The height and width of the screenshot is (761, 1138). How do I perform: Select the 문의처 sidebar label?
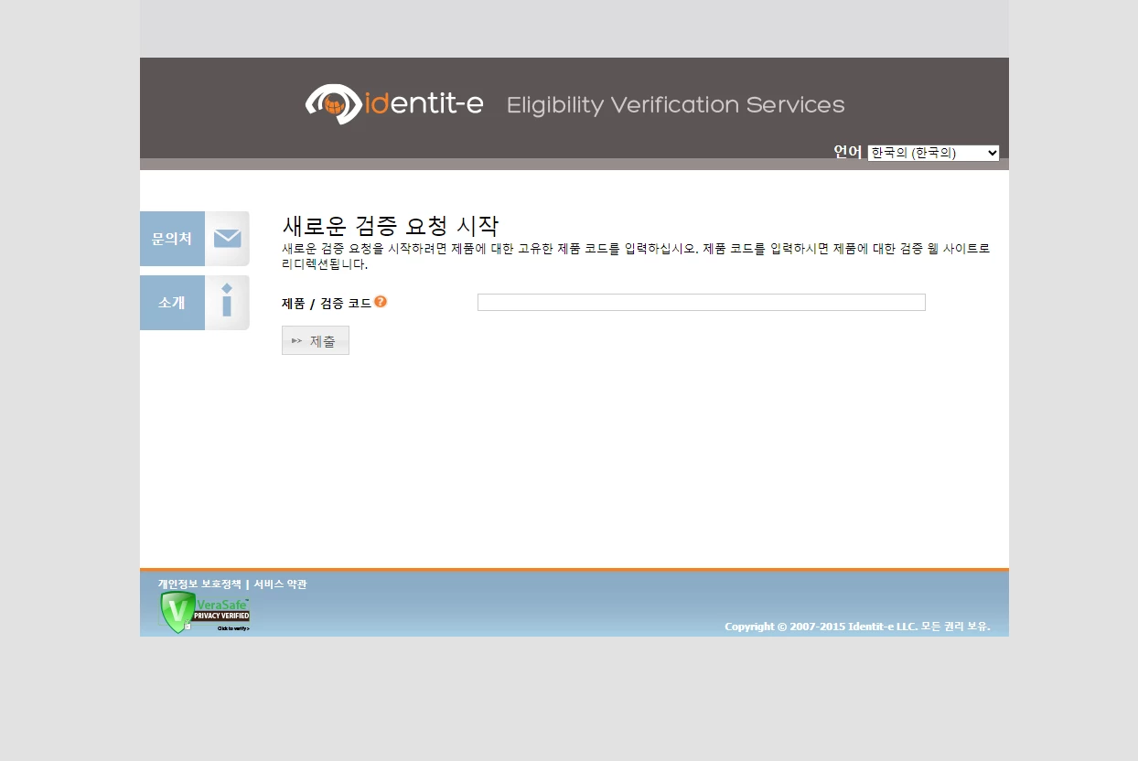point(172,239)
